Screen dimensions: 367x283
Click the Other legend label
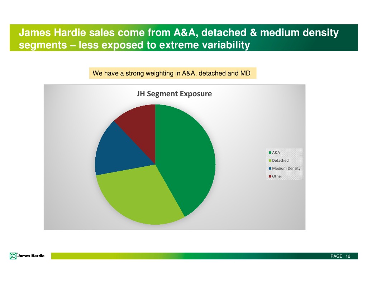coord(277,176)
